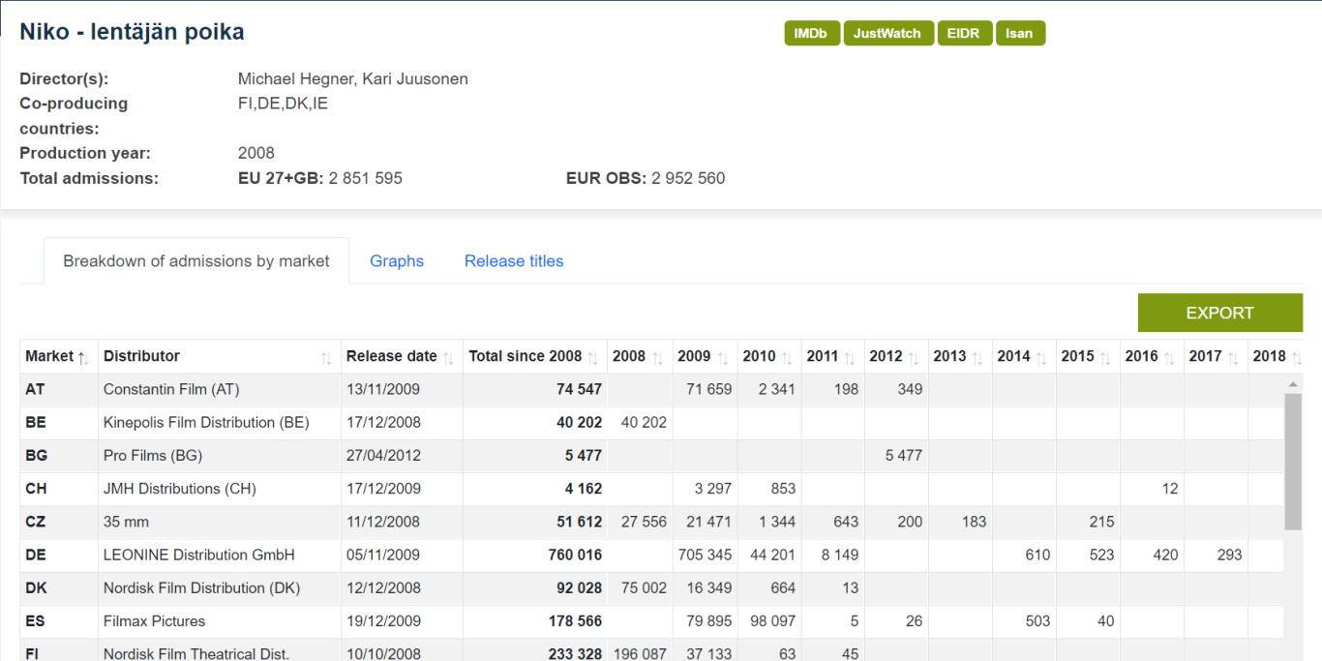Click distributor 35 mm

pos(126,522)
